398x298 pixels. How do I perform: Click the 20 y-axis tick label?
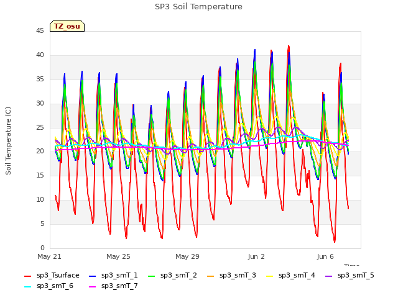40,151
